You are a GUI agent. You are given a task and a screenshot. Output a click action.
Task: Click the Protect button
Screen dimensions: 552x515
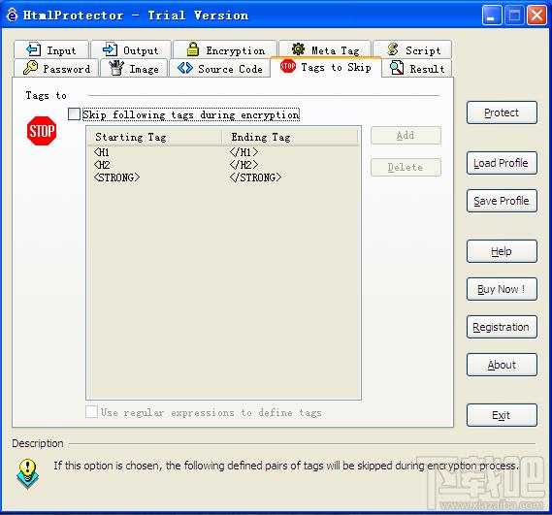[502, 113]
